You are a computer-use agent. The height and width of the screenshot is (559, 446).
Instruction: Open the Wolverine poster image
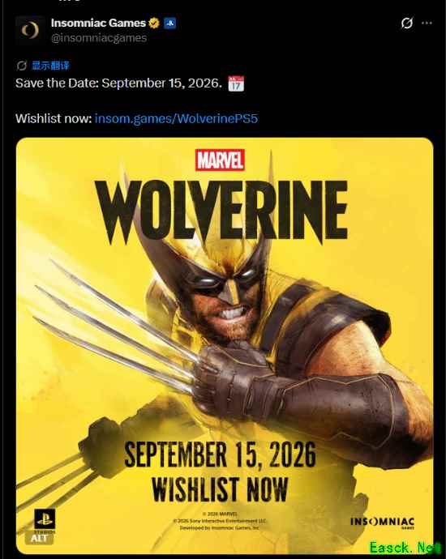[225, 346]
